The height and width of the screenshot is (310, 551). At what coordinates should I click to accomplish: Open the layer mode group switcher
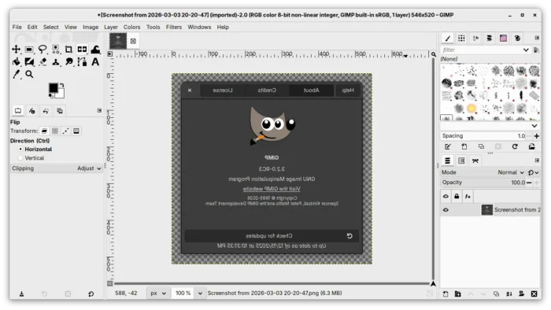(533, 172)
